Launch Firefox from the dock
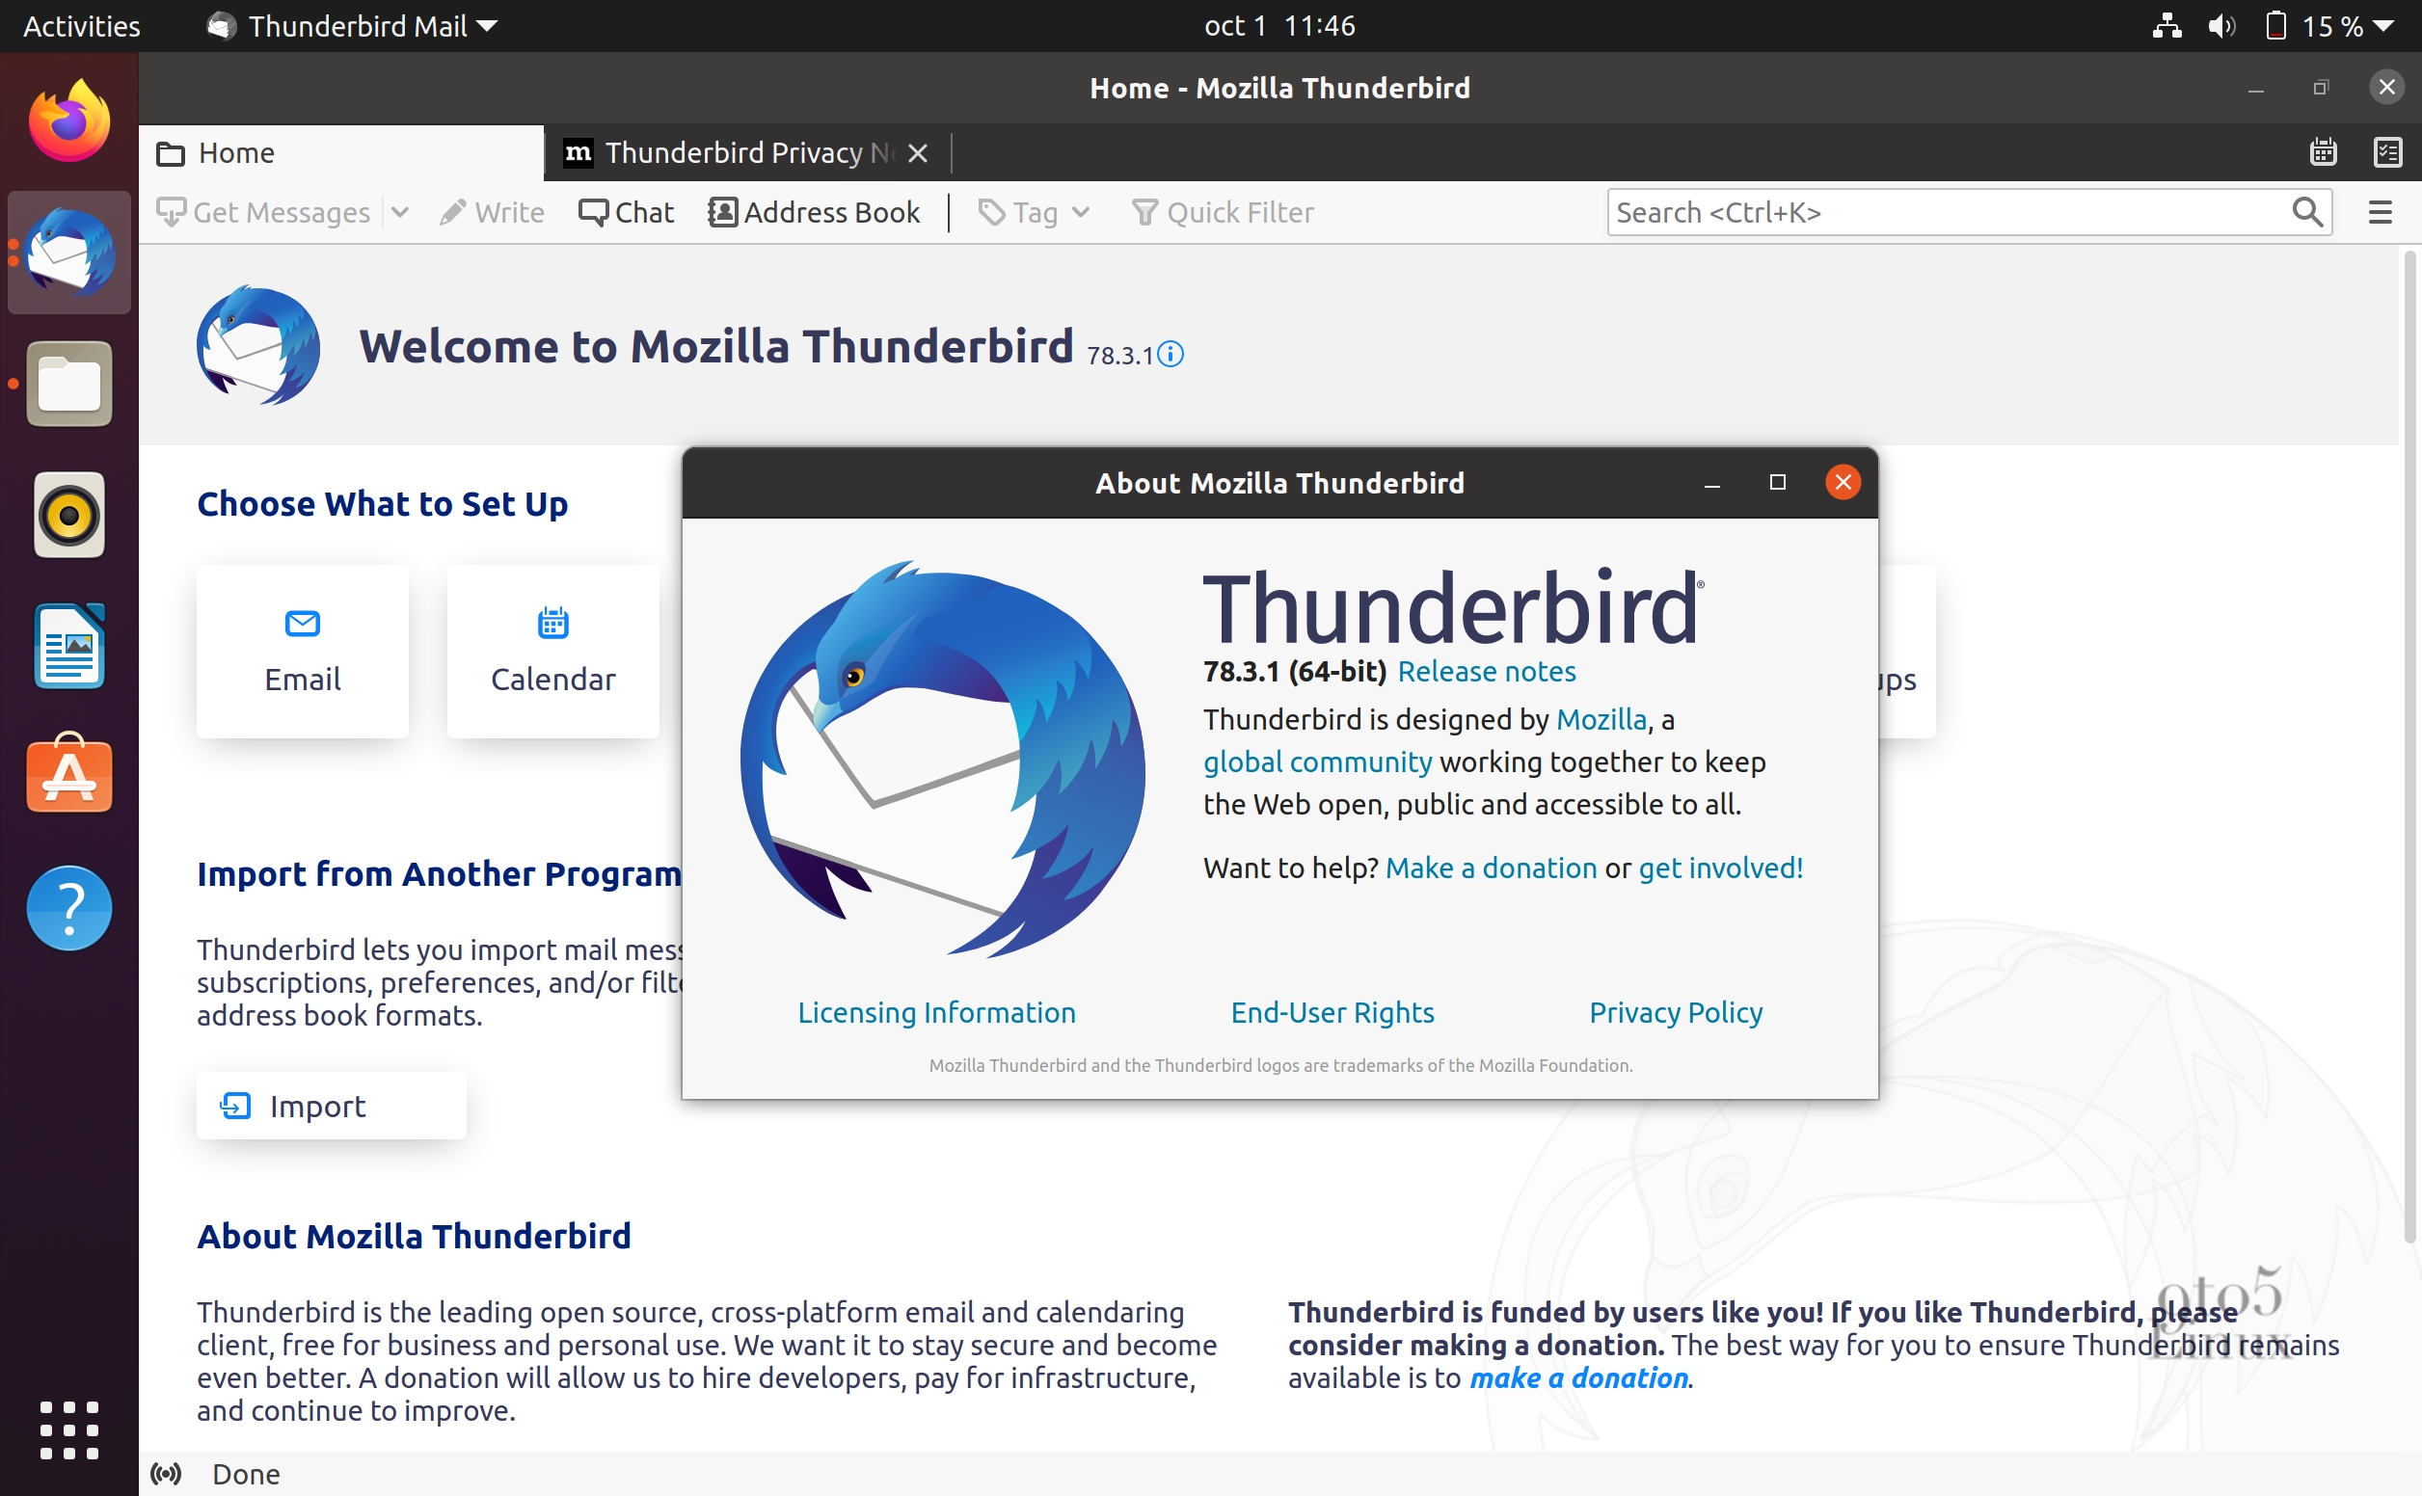2422x1496 pixels. point(69,121)
